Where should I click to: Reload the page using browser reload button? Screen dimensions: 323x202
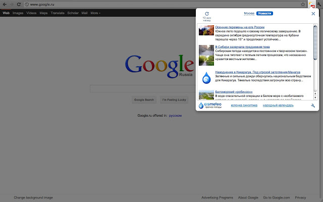tap(19, 4)
